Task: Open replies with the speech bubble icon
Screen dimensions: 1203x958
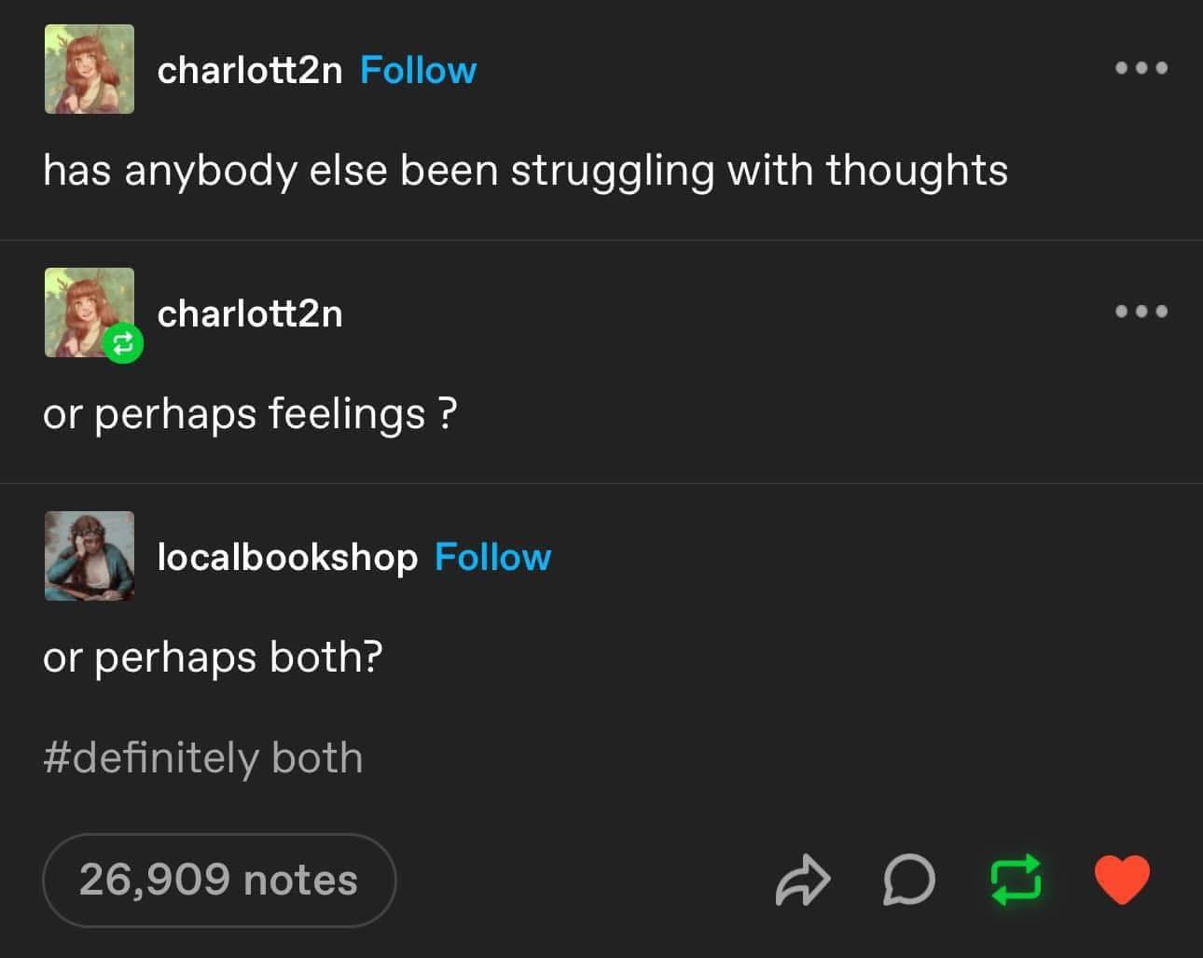Action: coord(907,881)
